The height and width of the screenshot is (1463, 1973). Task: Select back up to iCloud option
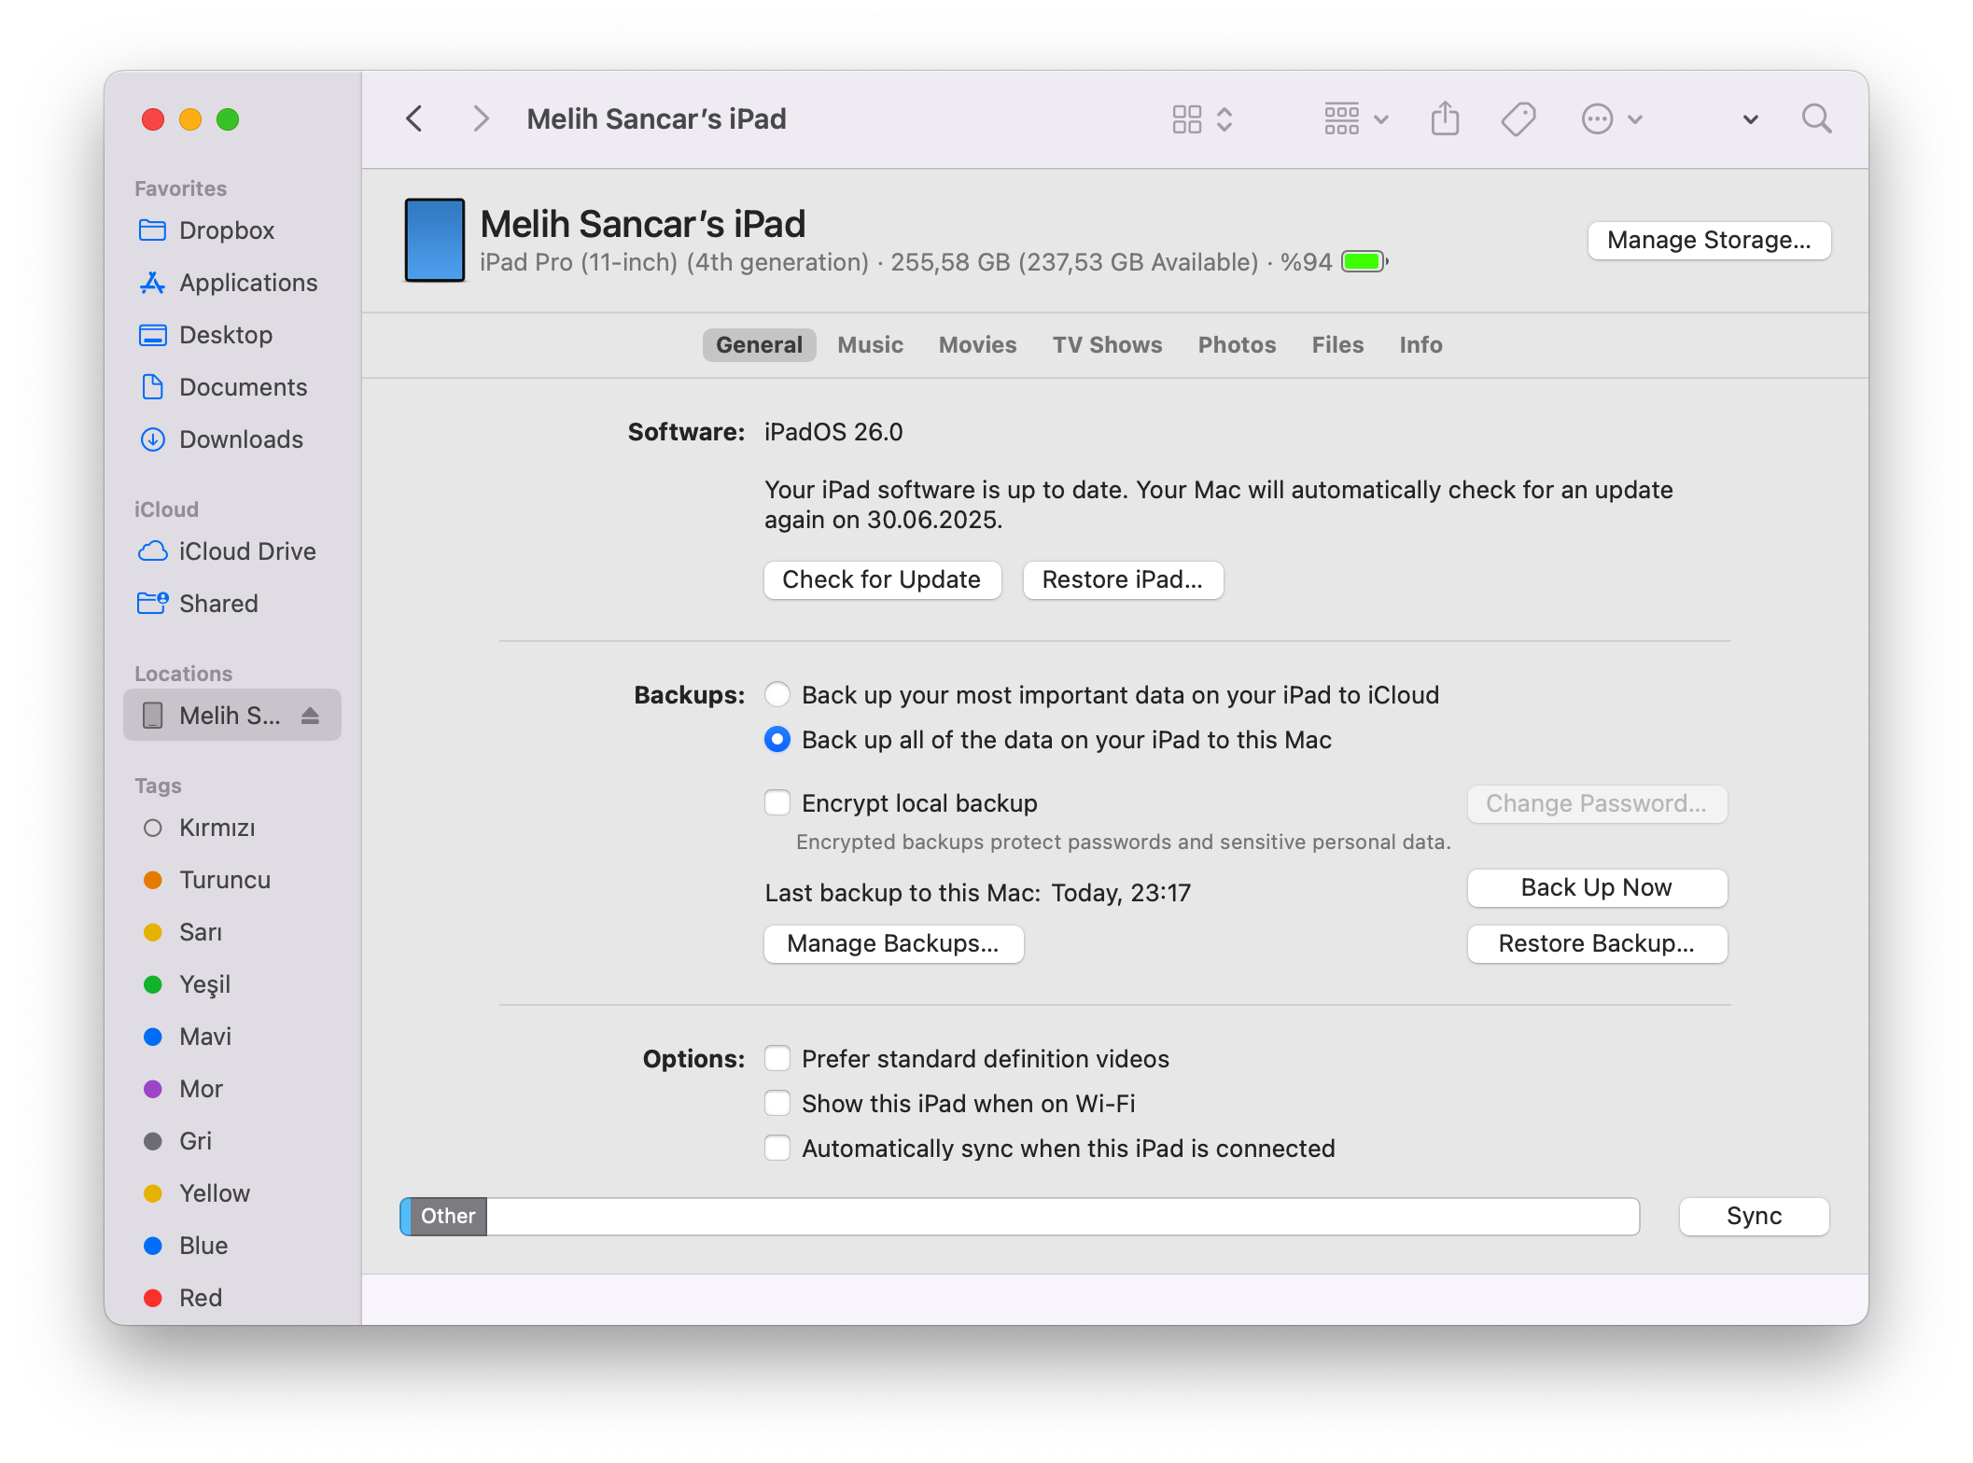tap(777, 695)
